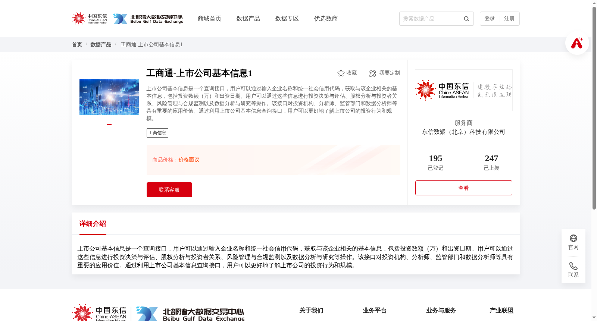Viewport: 597px width, 321px height.
Task: Click the scrollbar down arrow
Action: coord(594,318)
